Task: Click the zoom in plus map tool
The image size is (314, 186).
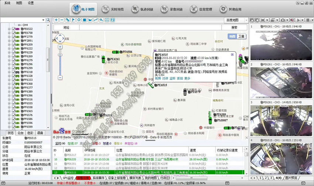Action: pos(56,20)
